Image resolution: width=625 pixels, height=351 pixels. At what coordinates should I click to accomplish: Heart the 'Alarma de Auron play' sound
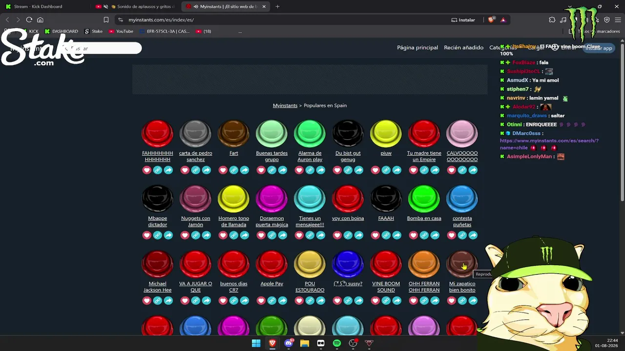[x=299, y=170]
